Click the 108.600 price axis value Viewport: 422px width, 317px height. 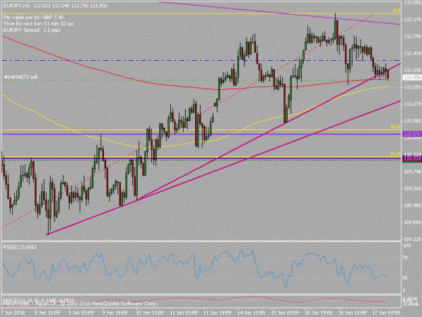413,222
